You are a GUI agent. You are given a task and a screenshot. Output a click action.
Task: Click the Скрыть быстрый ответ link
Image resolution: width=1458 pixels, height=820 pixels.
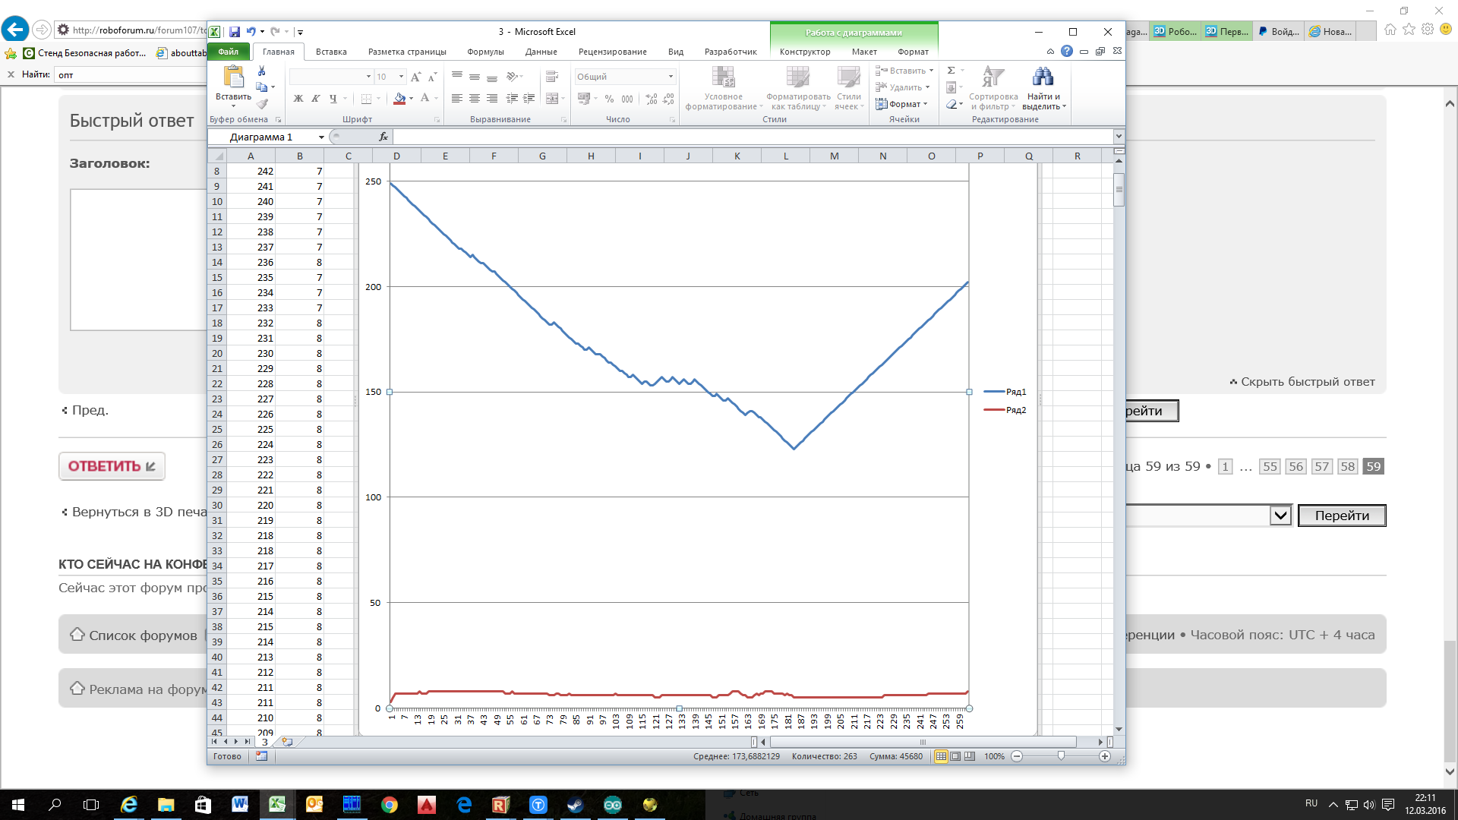tap(1307, 382)
